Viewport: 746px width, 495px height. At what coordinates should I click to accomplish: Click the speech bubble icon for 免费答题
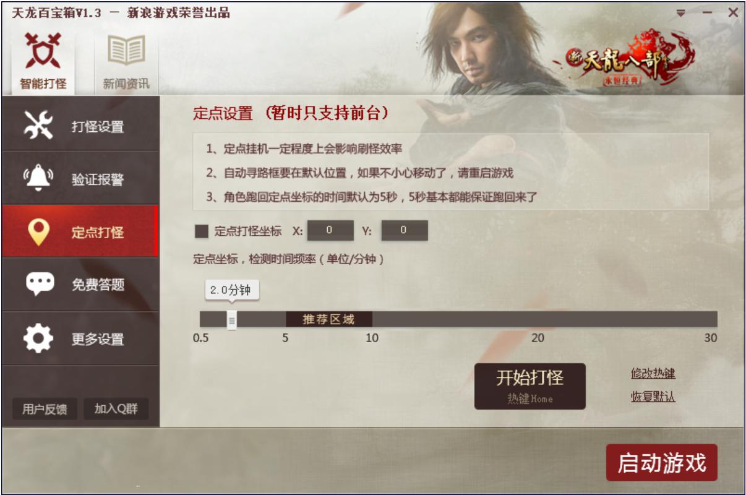tap(40, 285)
